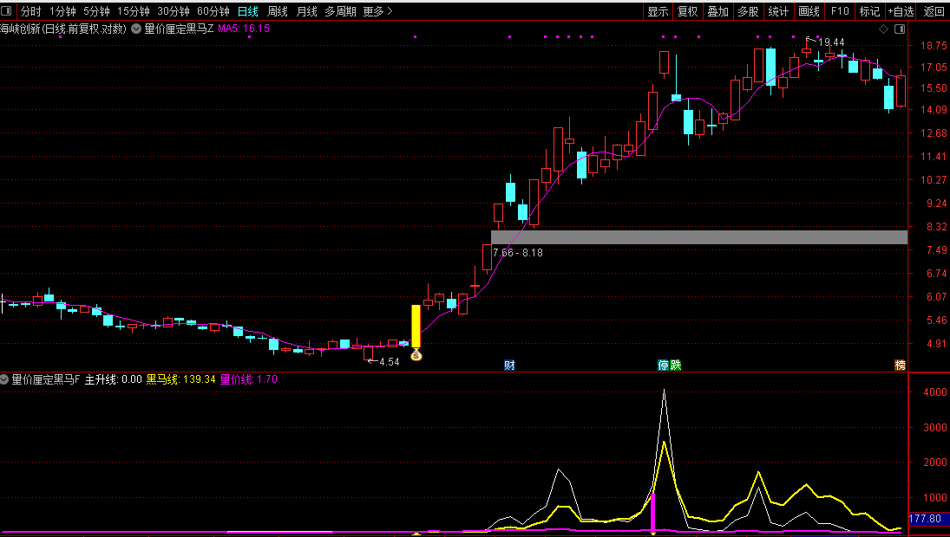
Task: Open F10 company information
Action: (x=839, y=11)
